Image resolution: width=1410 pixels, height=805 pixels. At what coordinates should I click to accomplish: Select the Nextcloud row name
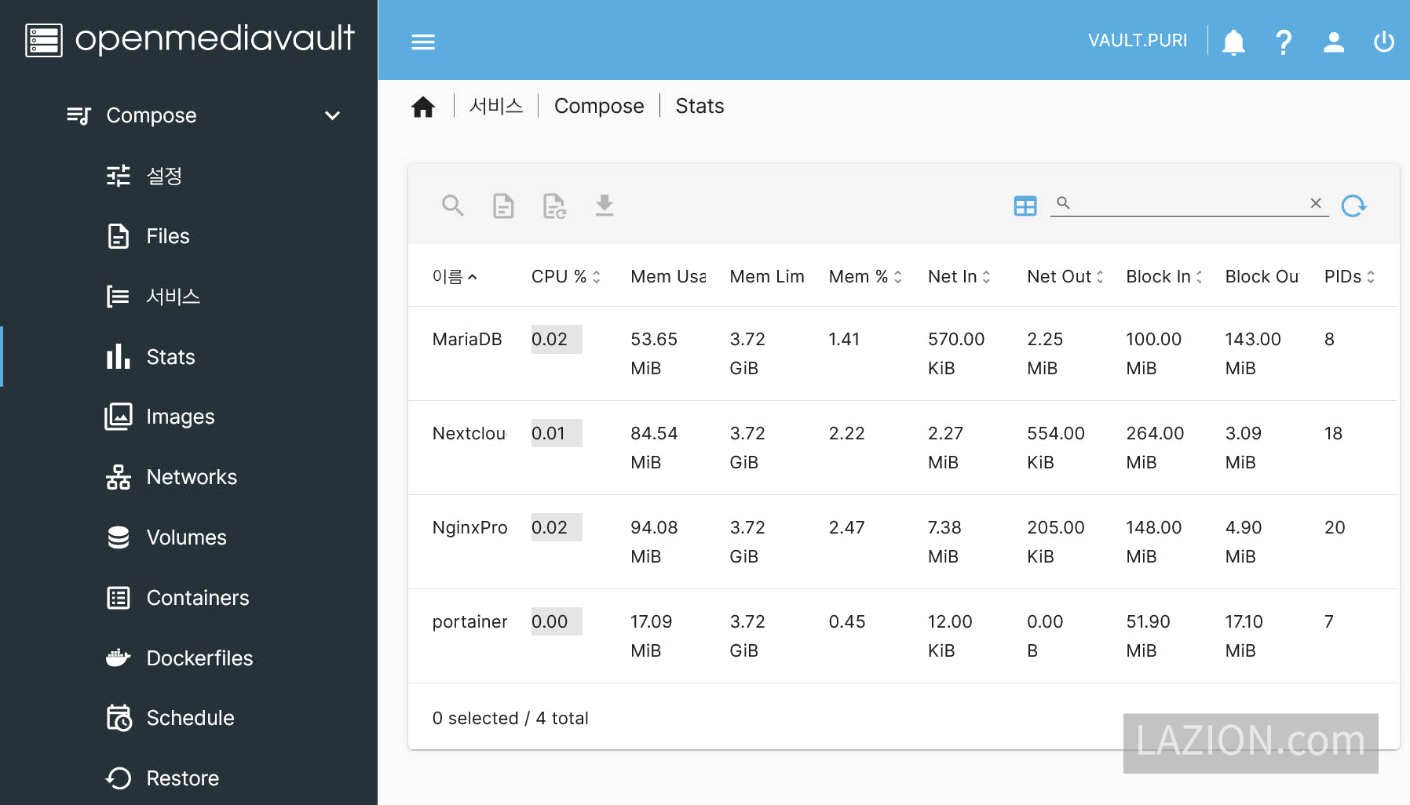[x=469, y=433]
